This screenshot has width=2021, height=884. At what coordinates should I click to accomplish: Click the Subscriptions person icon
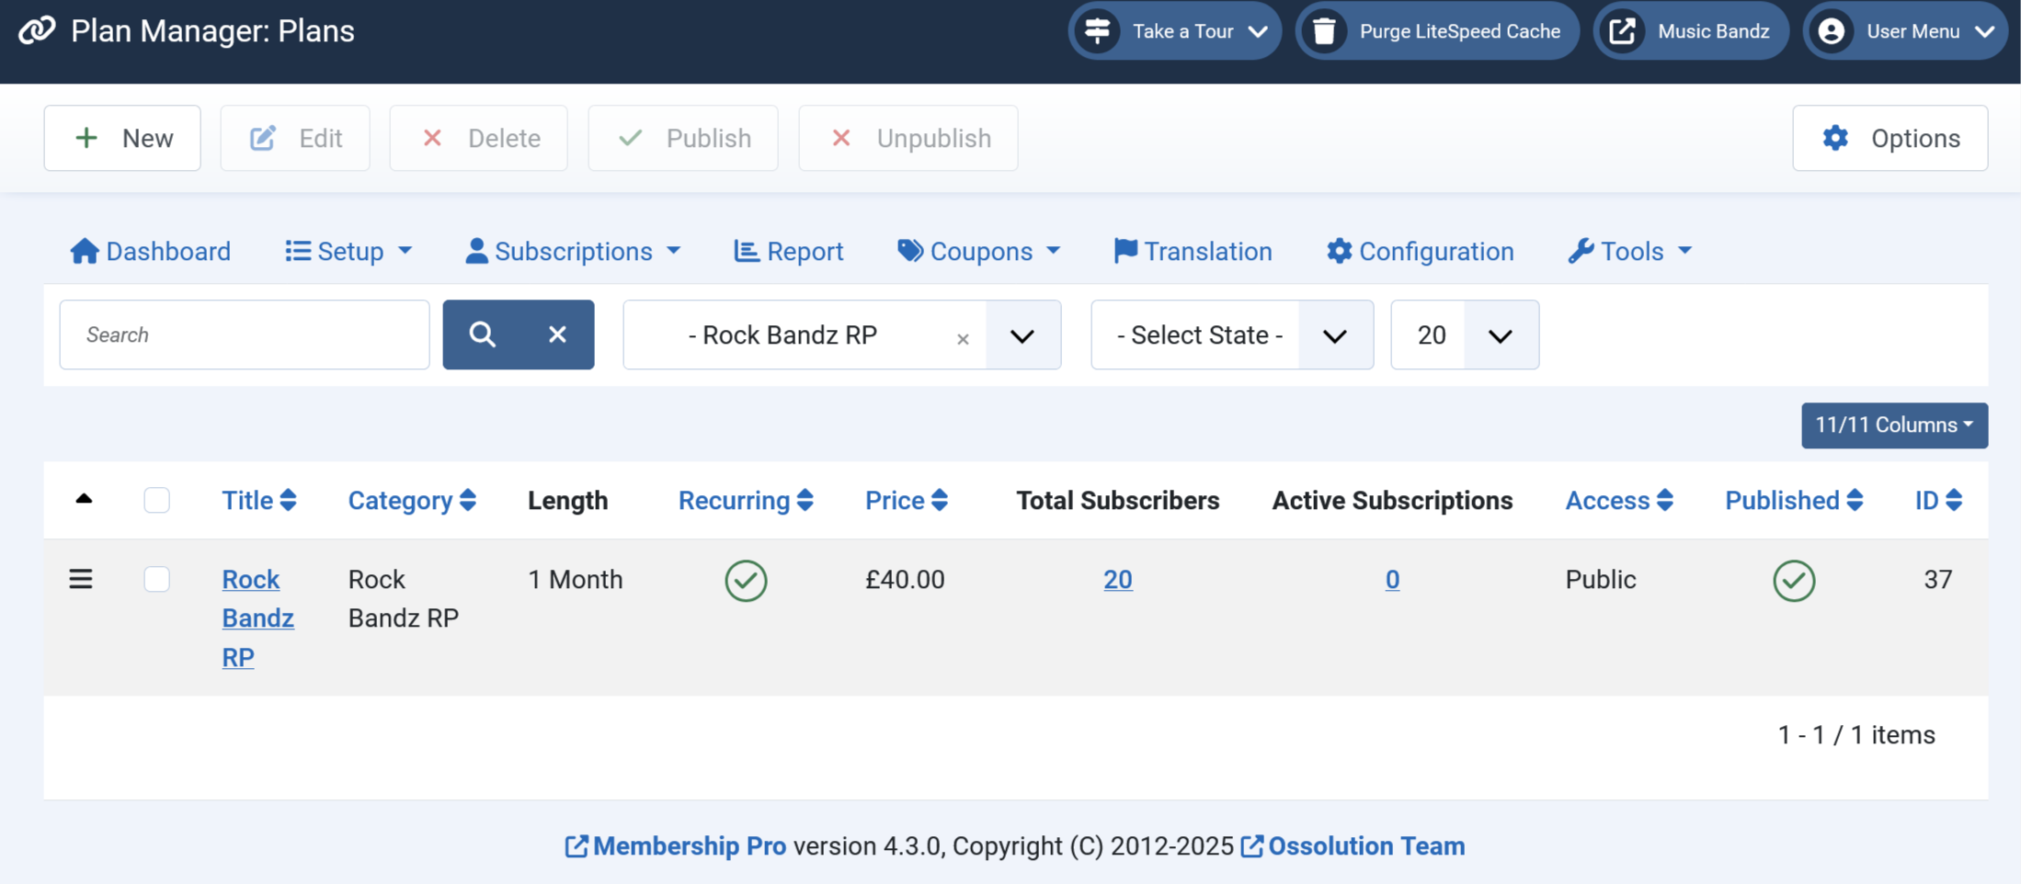pos(476,251)
